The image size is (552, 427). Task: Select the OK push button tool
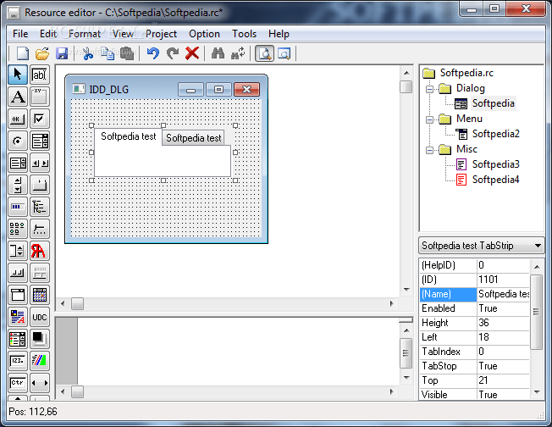18,119
